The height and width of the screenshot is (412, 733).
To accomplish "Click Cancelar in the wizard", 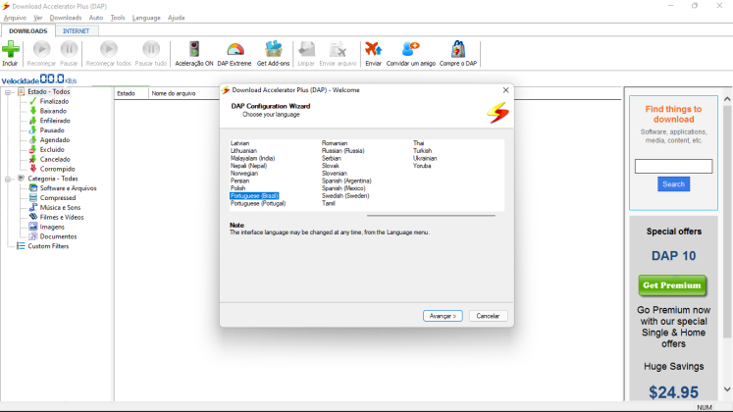I will coord(488,316).
